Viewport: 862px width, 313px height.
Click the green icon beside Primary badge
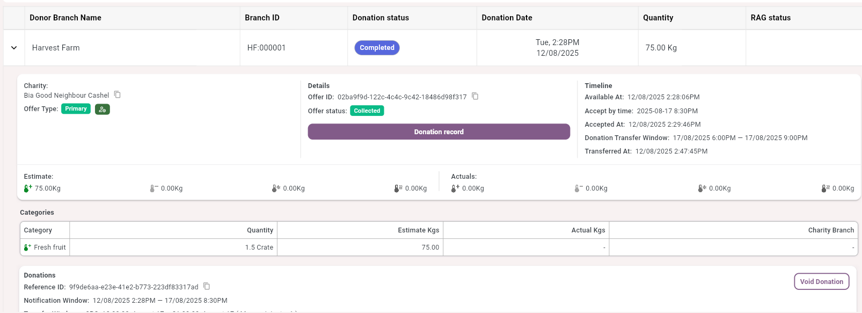pyautogui.click(x=102, y=109)
